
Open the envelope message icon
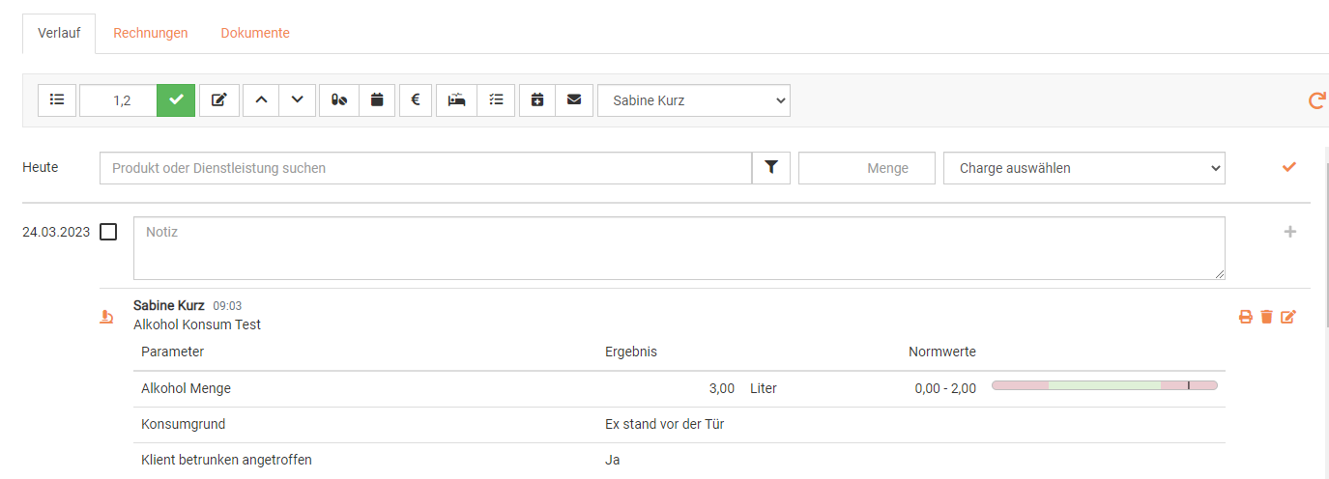pos(574,99)
